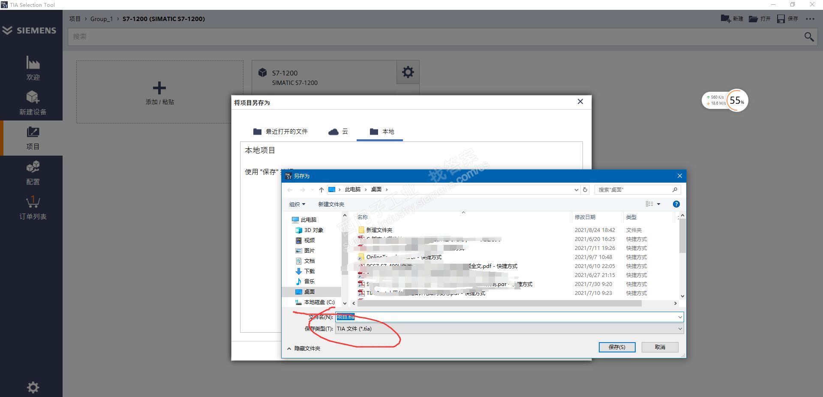823x397 pixels.
Task: Open the Order List (订单列表) cart icon
Action: pos(33,208)
